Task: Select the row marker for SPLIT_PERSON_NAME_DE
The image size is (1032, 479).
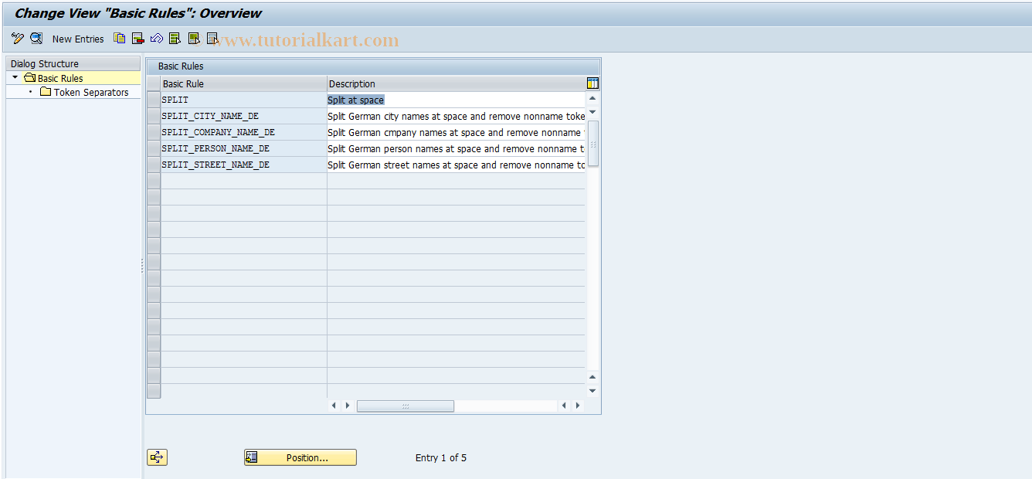Action: tap(153, 148)
